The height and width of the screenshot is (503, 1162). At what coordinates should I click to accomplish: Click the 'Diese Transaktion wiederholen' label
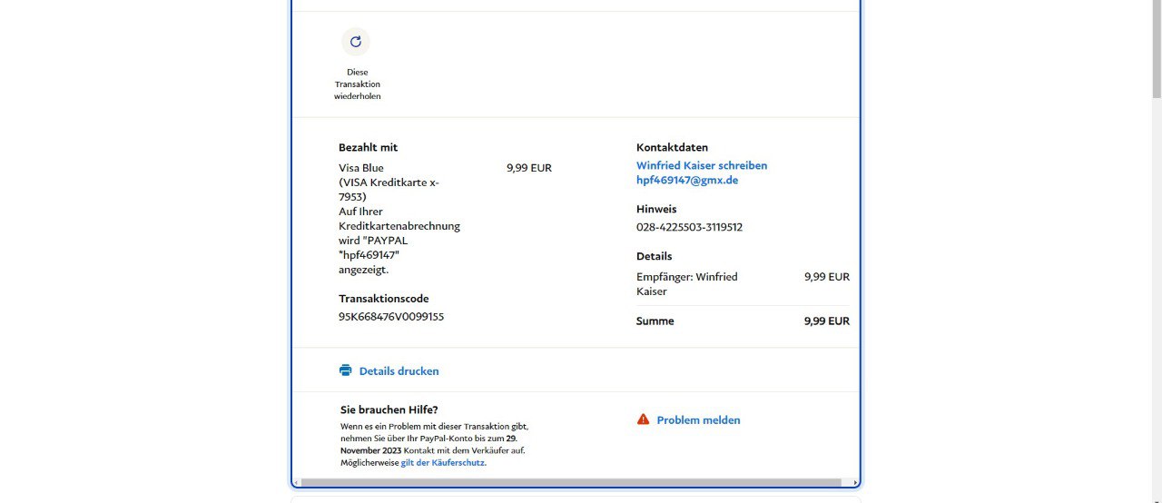(x=357, y=84)
